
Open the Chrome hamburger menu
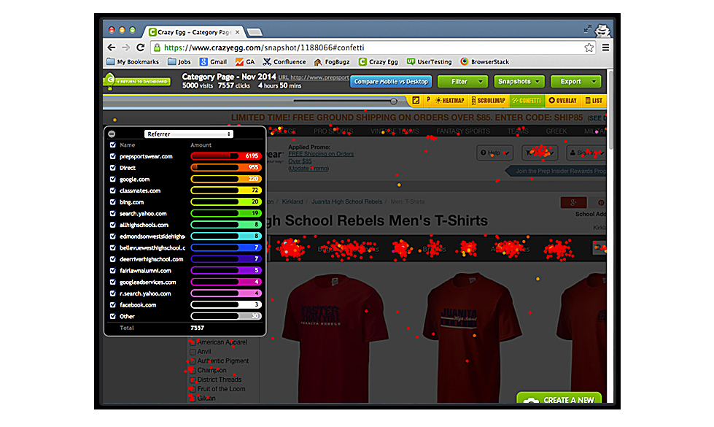pos(605,47)
